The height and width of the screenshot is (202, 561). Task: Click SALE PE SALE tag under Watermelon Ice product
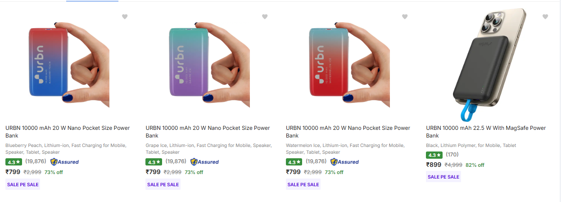click(303, 184)
